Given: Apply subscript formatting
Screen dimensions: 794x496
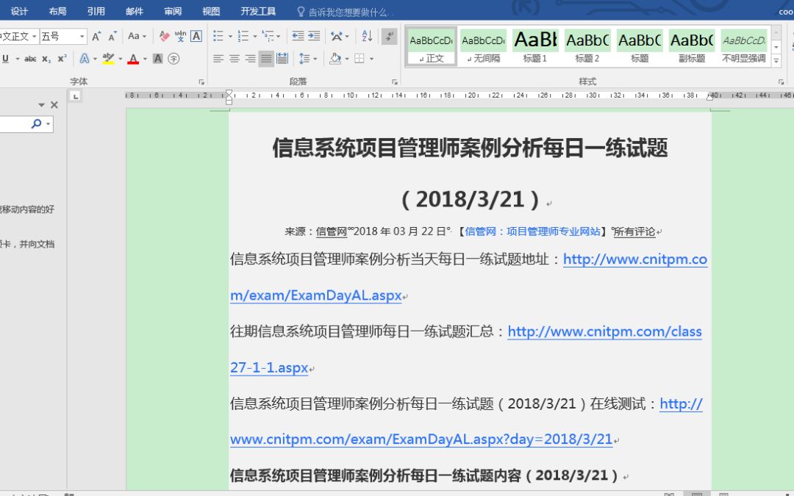Looking at the screenshot, I should pyautogui.click(x=46, y=57).
